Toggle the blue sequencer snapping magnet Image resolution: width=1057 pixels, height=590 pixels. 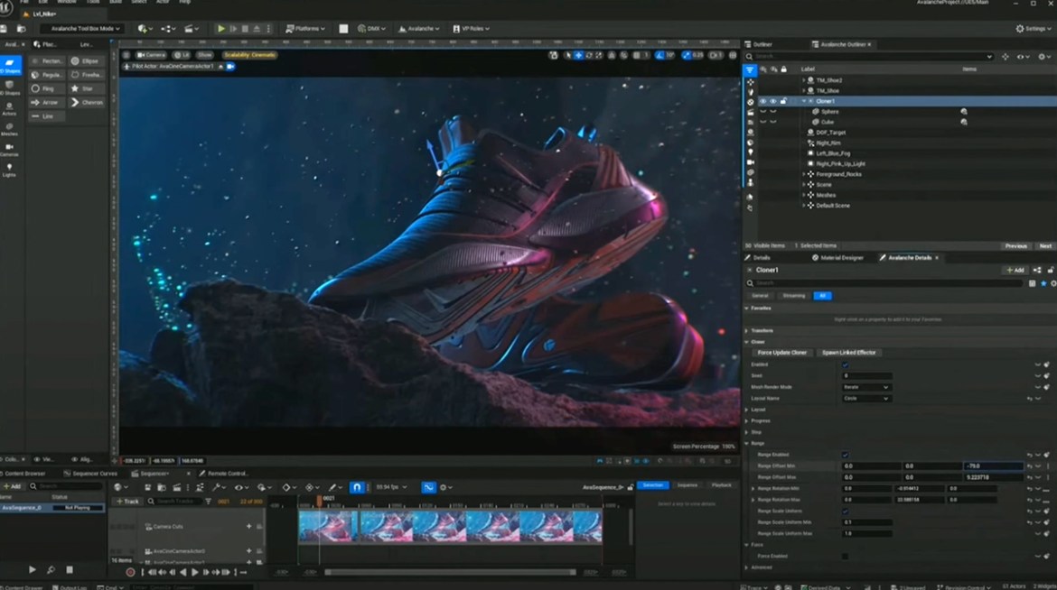click(357, 487)
